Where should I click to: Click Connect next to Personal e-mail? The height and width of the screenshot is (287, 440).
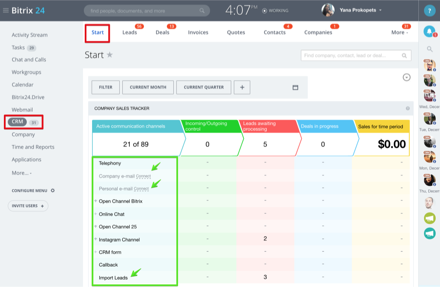[x=141, y=189]
